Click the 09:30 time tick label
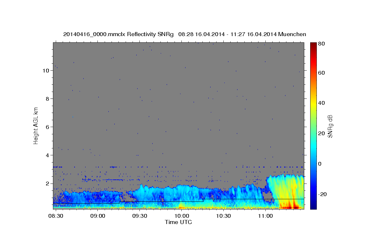 (x=140, y=216)
